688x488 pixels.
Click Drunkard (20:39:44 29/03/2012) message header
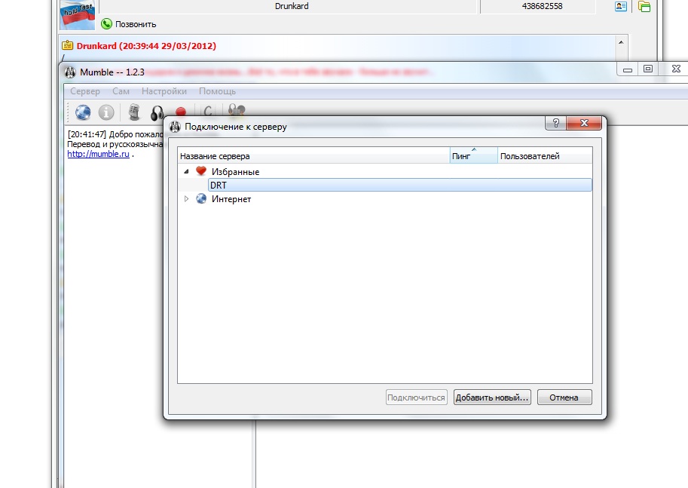(x=146, y=46)
